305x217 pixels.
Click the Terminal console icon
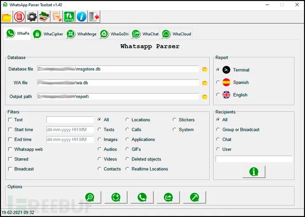pyautogui.click(x=226, y=70)
